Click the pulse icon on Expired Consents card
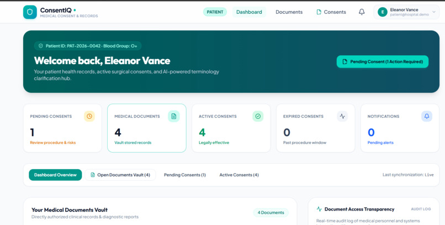The image size is (445, 225). pos(342,116)
